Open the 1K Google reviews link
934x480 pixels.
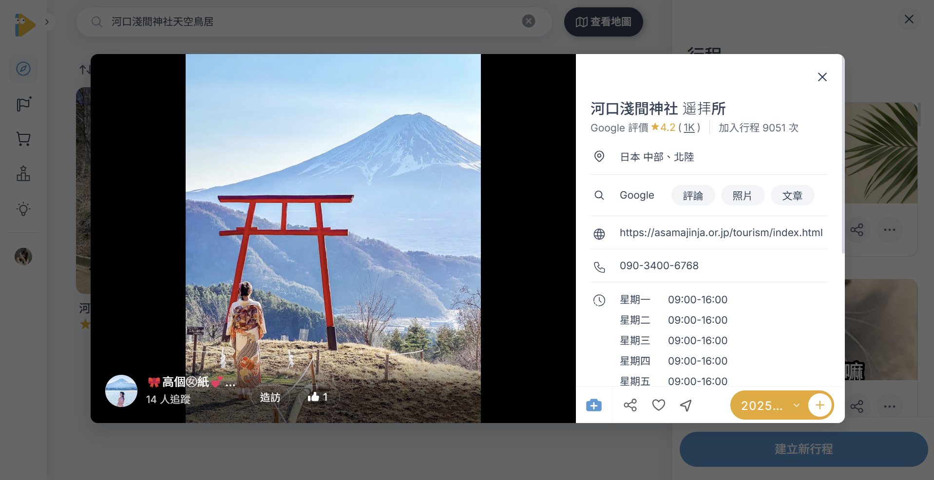pyautogui.click(x=689, y=128)
